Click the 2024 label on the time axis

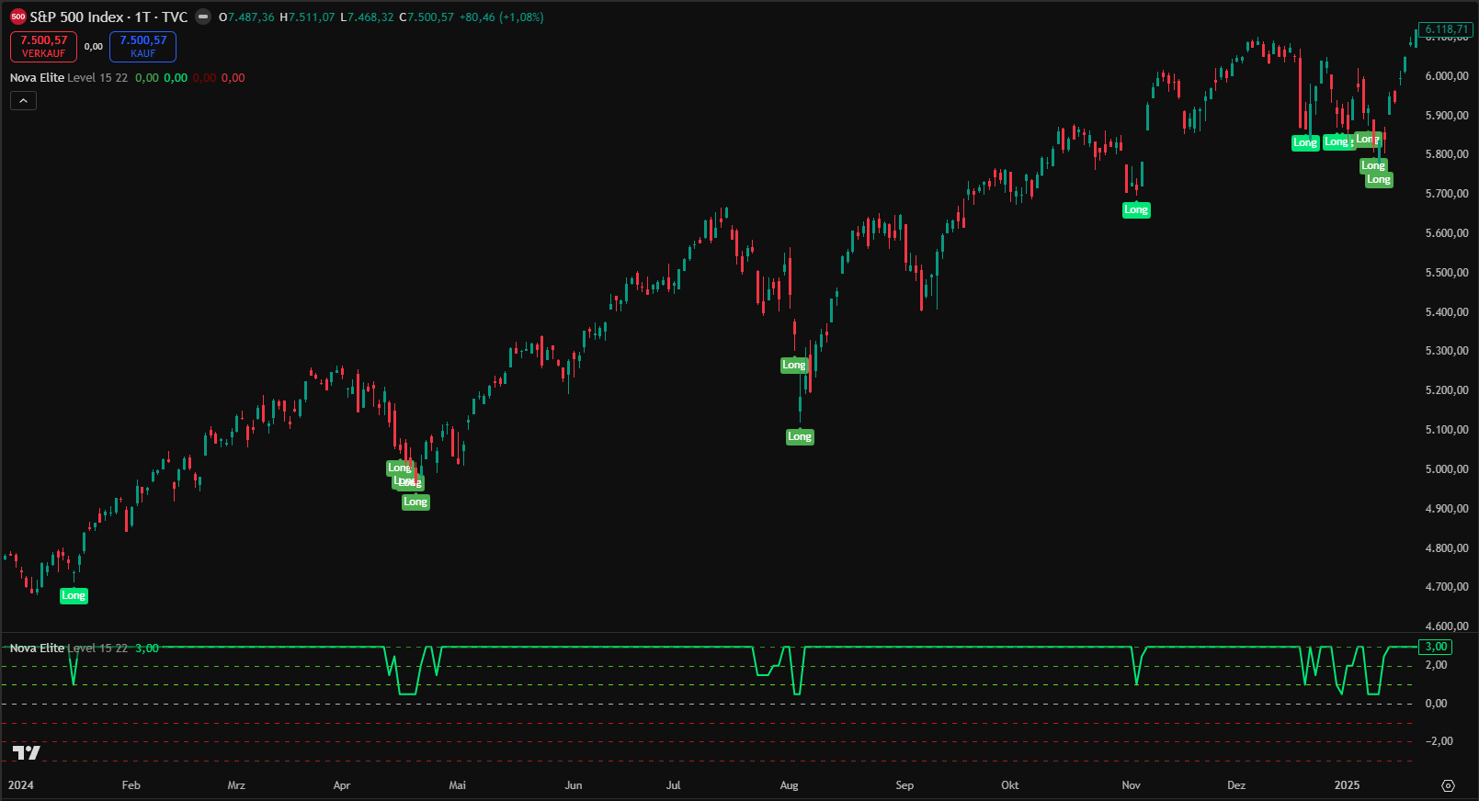click(21, 785)
